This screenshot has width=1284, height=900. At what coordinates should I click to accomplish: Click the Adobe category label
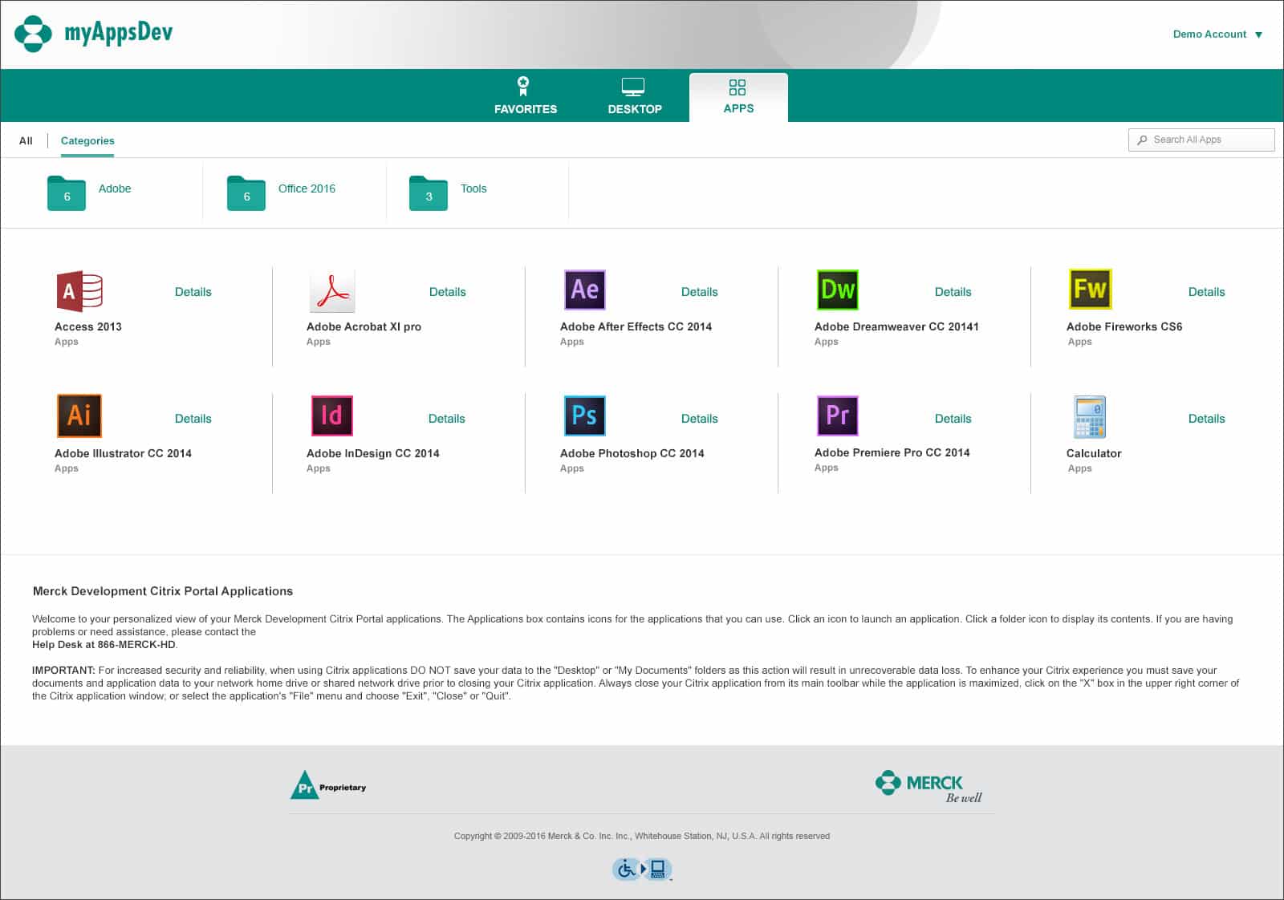[115, 189]
